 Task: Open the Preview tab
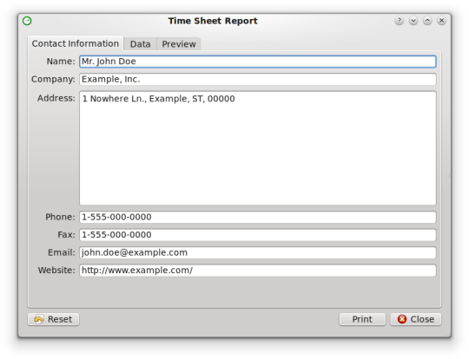point(179,44)
